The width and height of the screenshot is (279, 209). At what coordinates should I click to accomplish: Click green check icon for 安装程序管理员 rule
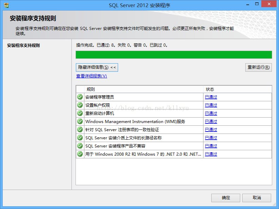click(80, 97)
